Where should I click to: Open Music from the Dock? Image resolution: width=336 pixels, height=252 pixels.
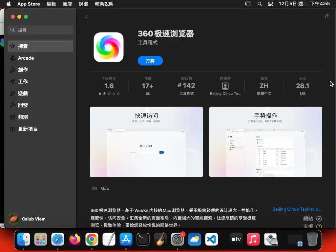tap(253, 239)
